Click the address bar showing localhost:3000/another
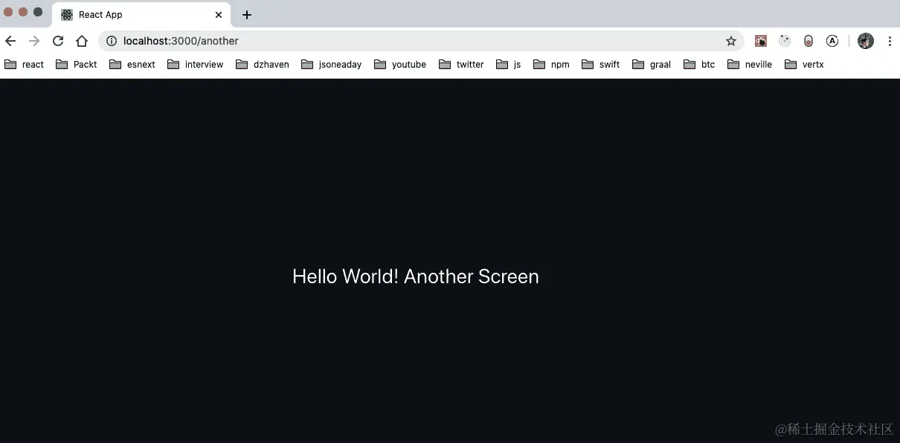 point(421,41)
